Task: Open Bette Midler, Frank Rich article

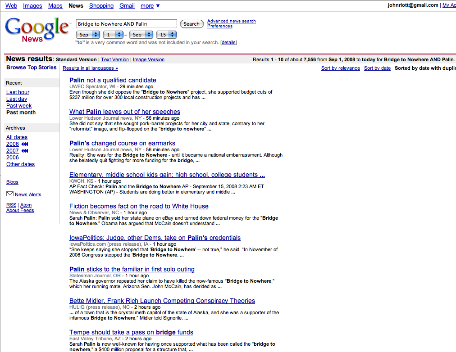Action: click(162, 301)
